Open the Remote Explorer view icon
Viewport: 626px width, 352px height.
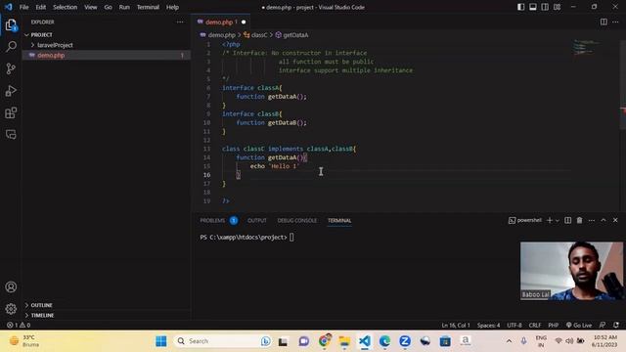click(11, 134)
